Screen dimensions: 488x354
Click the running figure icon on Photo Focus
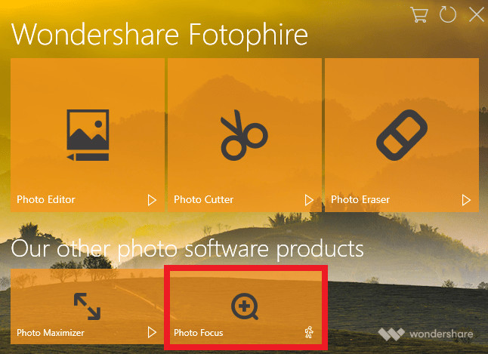pos(309,332)
